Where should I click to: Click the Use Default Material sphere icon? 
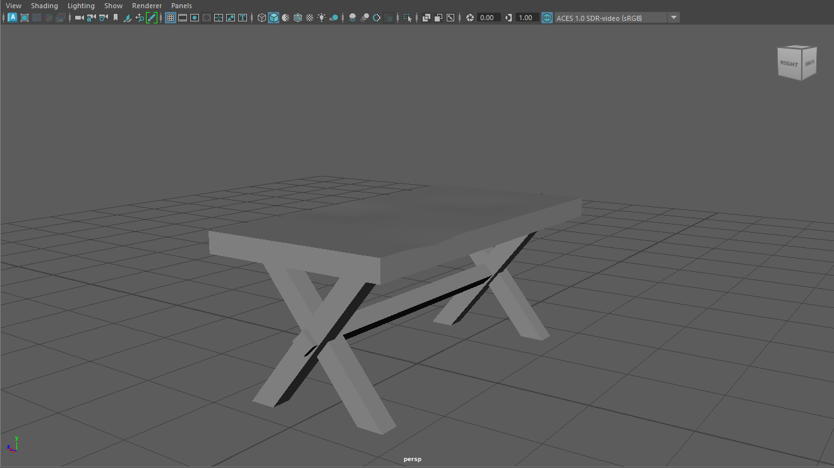(286, 18)
